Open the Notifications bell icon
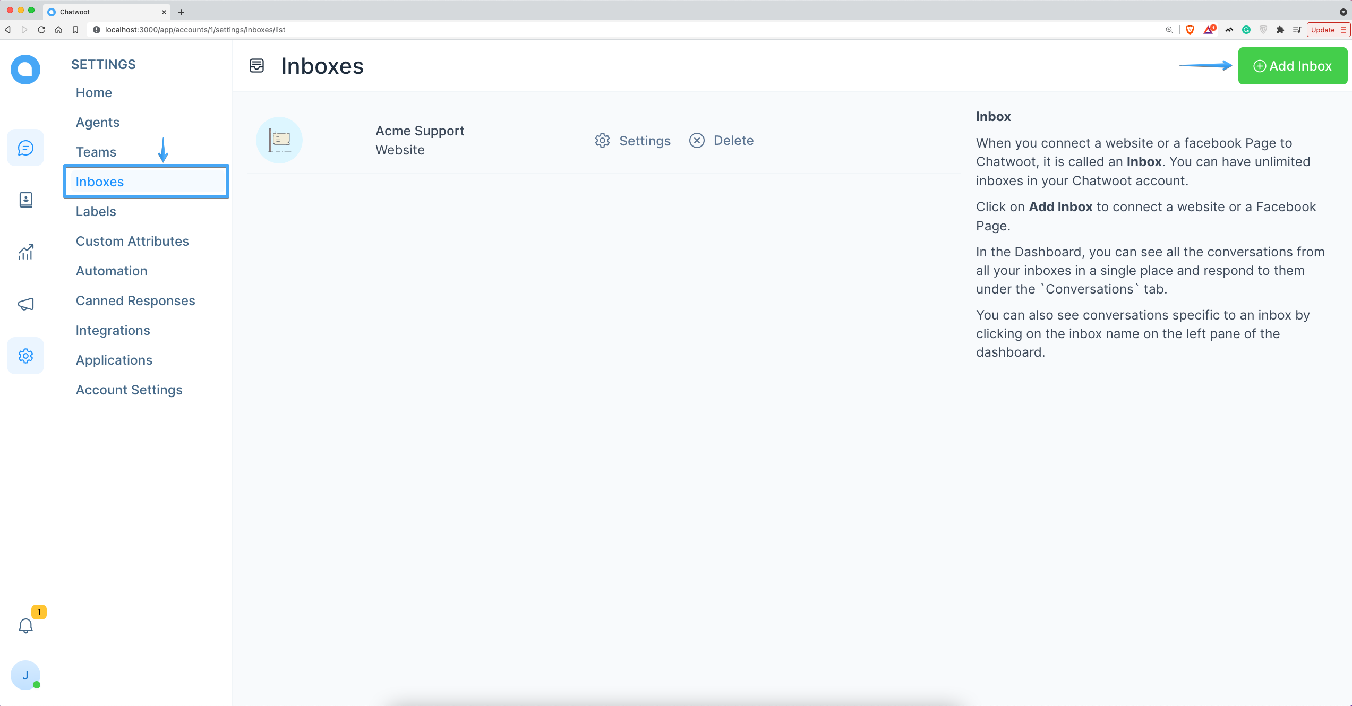Image resolution: width=1352 pixels, height=706 pixels. 26,625
